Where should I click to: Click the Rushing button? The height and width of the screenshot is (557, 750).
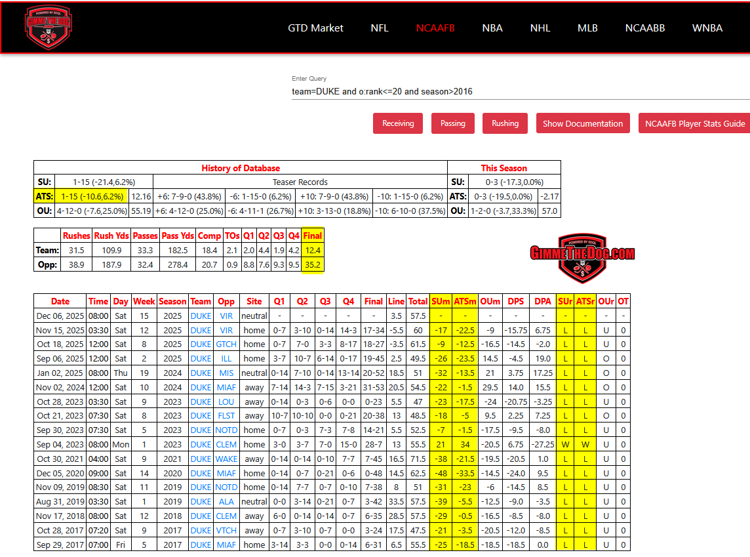point(505,123)
